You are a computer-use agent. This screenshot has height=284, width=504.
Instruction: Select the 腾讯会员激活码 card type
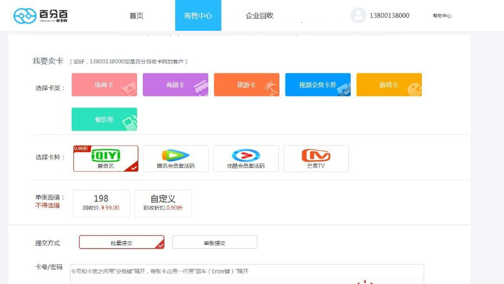pos(176,158)
